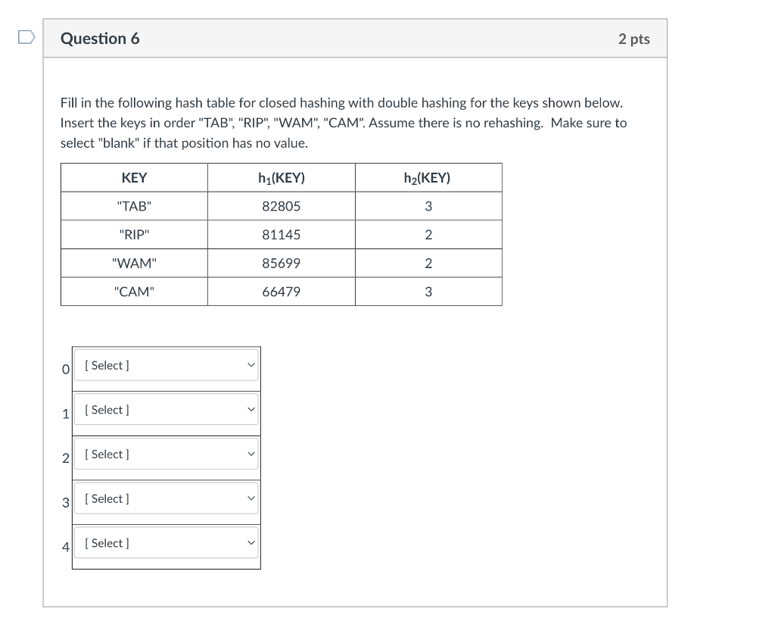This screenshot has width=775, height=634.
Task: Select the KEY column header
Action: (x=134, y=177)
